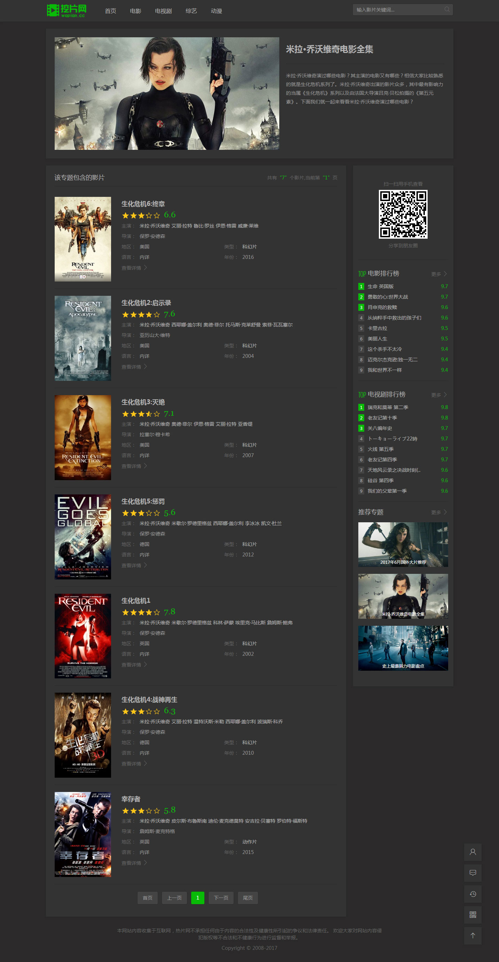
Task: Open 查看详情 for 生化危机4:战神再生
Action: pos(134,764)
